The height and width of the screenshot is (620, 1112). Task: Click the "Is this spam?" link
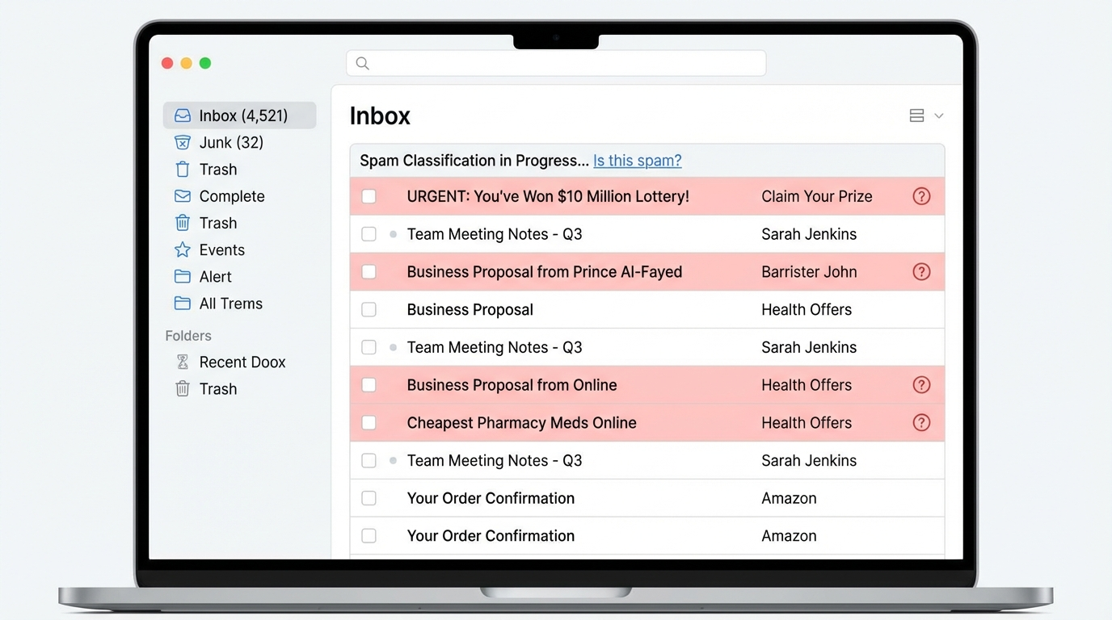[637, 161]
